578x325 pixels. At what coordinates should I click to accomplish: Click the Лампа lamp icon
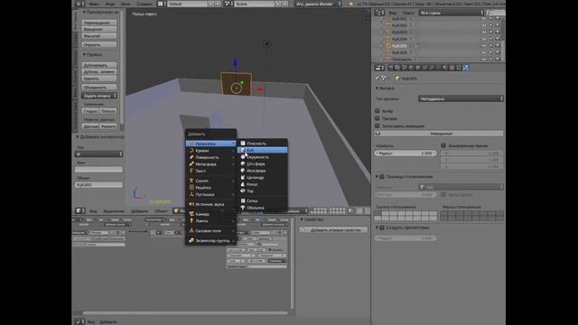pyautogui.click(x=191, y=221)
